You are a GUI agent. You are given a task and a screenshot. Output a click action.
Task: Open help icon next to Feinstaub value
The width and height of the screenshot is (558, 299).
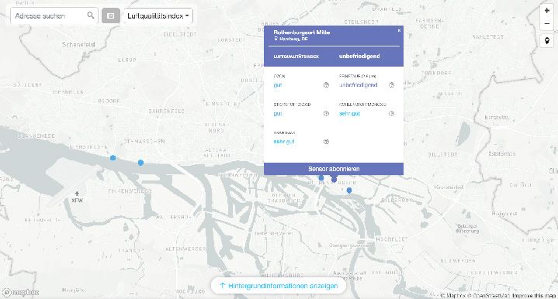391,85
